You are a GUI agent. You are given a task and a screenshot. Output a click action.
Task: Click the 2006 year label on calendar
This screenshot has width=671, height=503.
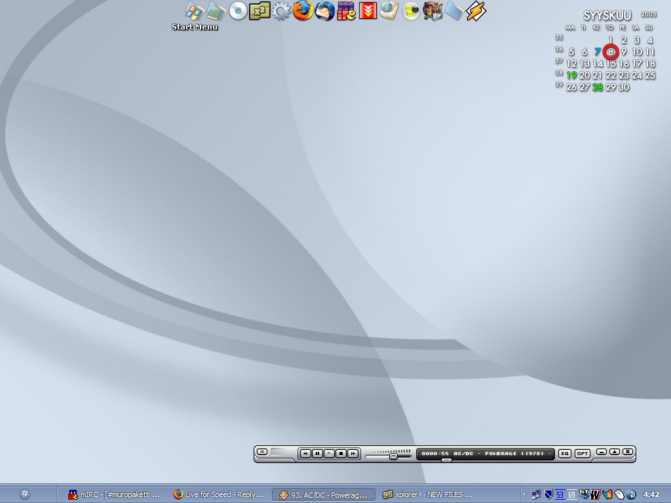tap(648, 14)
